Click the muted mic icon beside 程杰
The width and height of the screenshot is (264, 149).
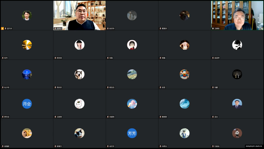[3, 58]
